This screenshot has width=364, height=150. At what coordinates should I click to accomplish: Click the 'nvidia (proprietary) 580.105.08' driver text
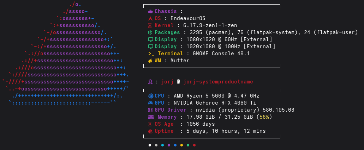(245, 110)
